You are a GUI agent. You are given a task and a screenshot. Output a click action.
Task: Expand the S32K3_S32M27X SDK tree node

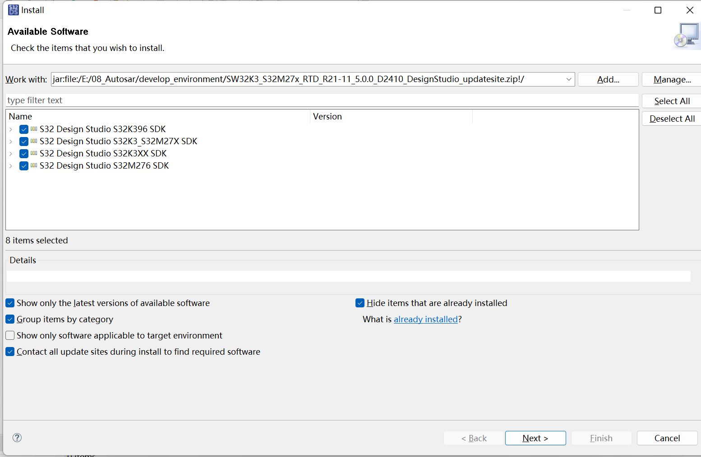pyautogui.click(x=11, y=142)
